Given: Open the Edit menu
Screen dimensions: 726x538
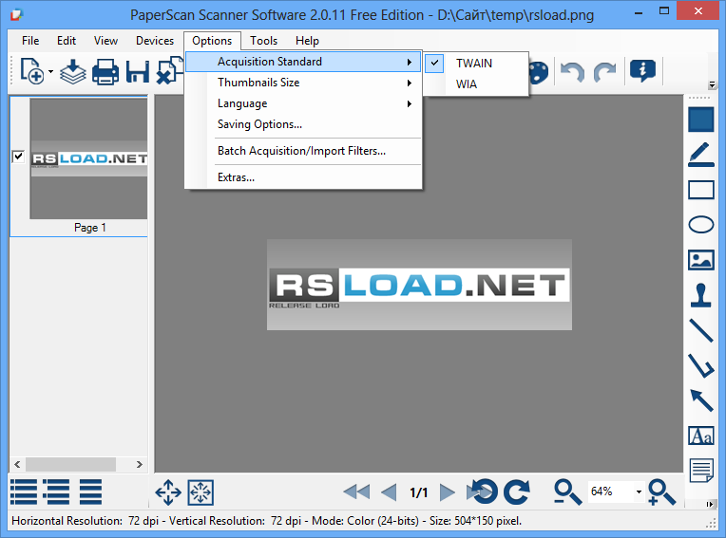Looking at the screenshot, I should [67, 41].
